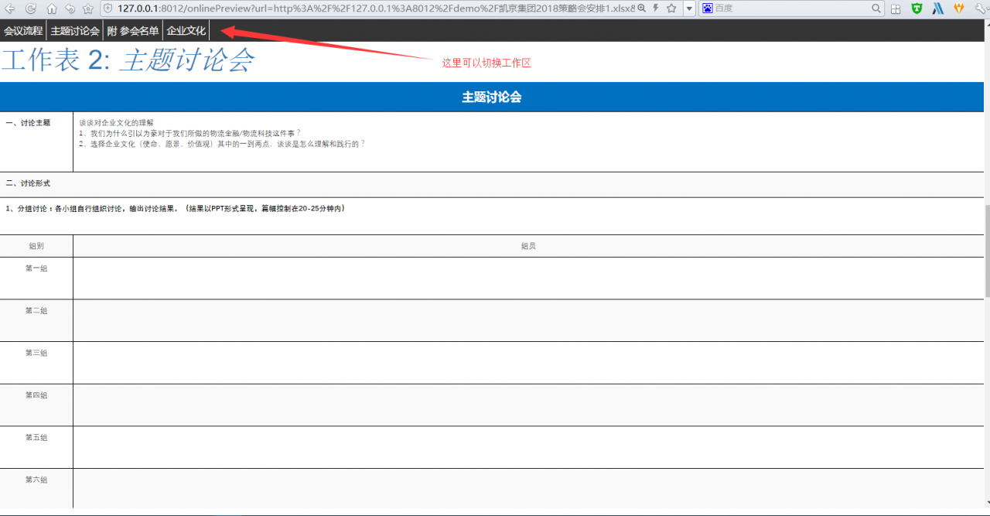990x516 pixels.
Task: Select the 附 参会名单 worksheet tab
Action: (131, 29)
